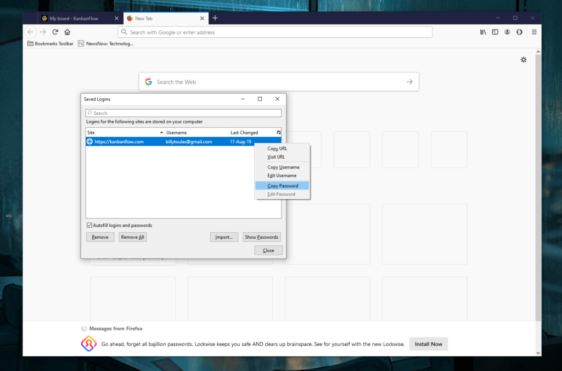Image resolution: width=562 pixels, height=371 pixels.
Task: Open the hamburger application menu
Action: click(x=534, y=32)
